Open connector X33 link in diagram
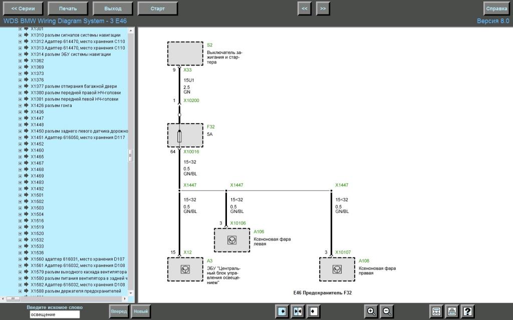The height and width of the screenshot is (320, 513). [x=187, y=70]
